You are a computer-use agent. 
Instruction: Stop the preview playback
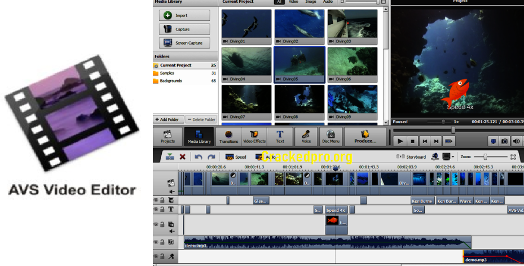pos(412,141)
